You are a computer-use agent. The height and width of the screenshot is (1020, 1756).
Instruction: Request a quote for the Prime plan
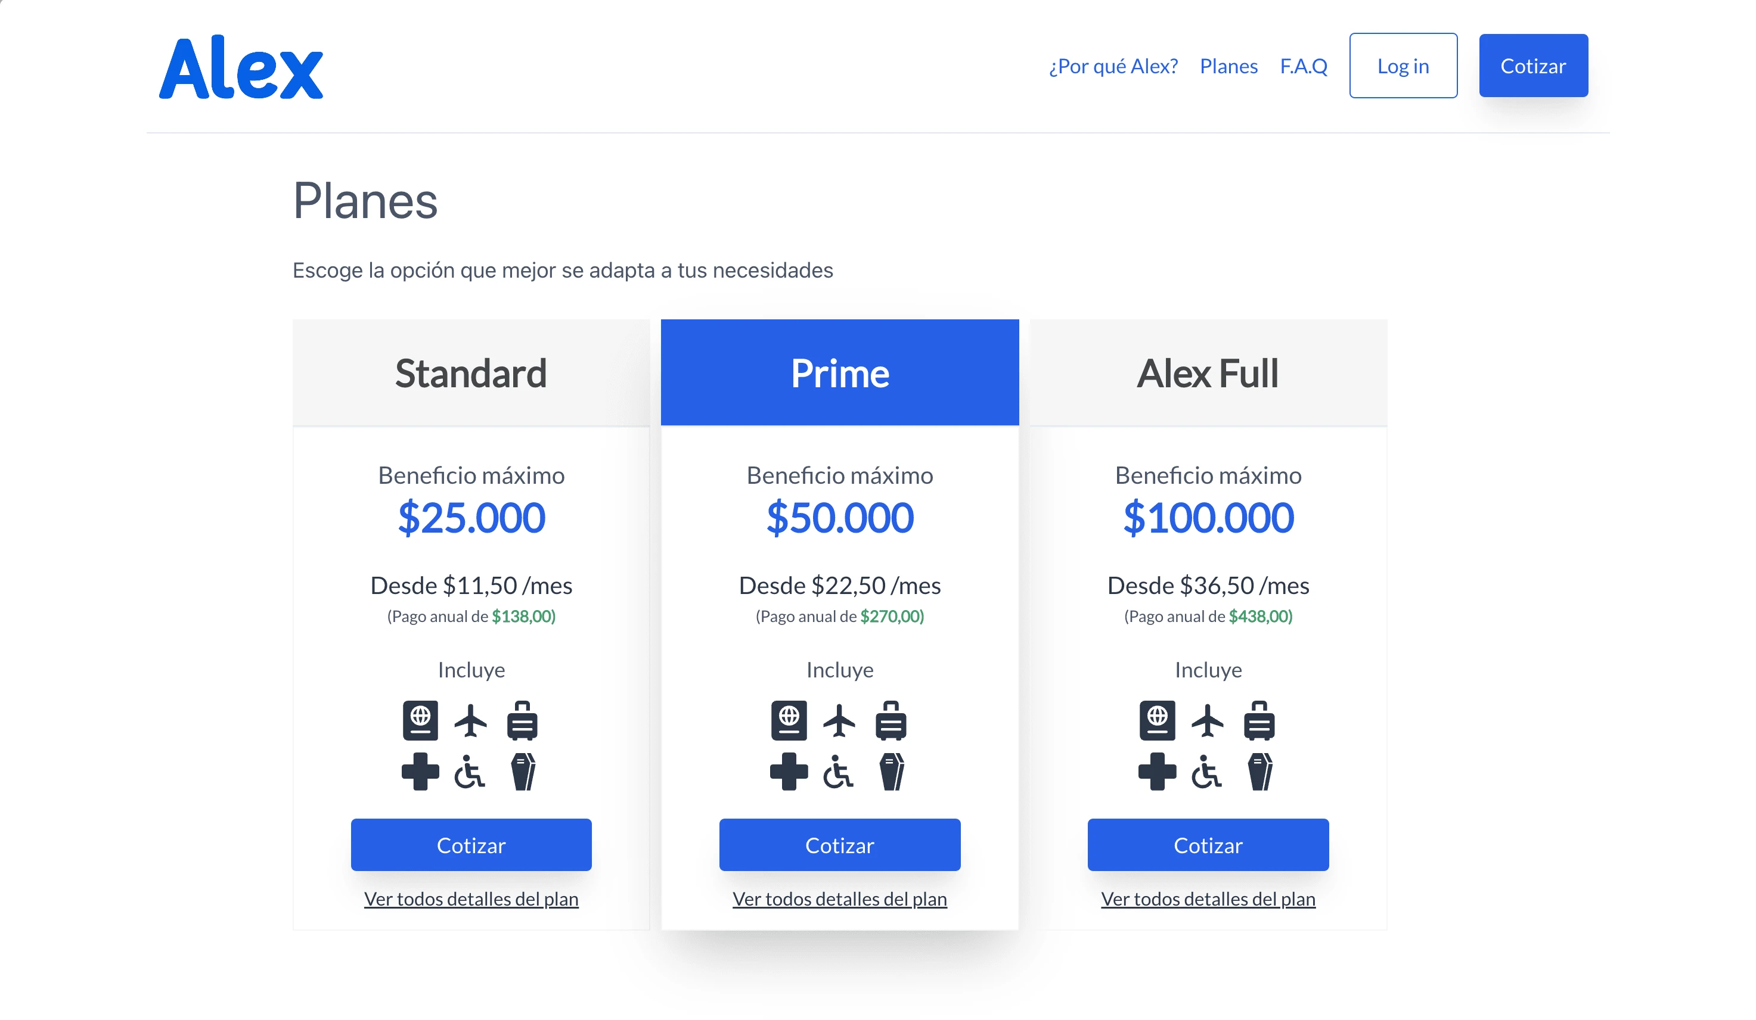click(x=840, y=845)
